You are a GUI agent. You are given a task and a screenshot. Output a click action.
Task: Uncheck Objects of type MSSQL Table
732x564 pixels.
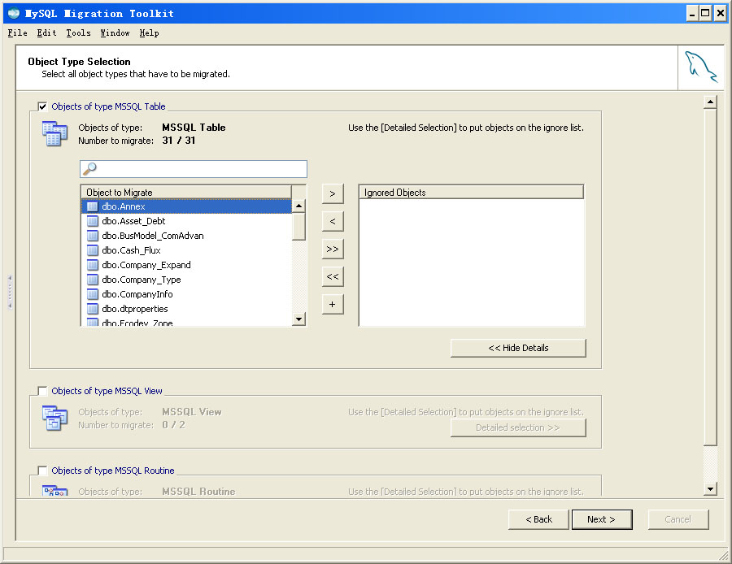(x=41, y=106)
